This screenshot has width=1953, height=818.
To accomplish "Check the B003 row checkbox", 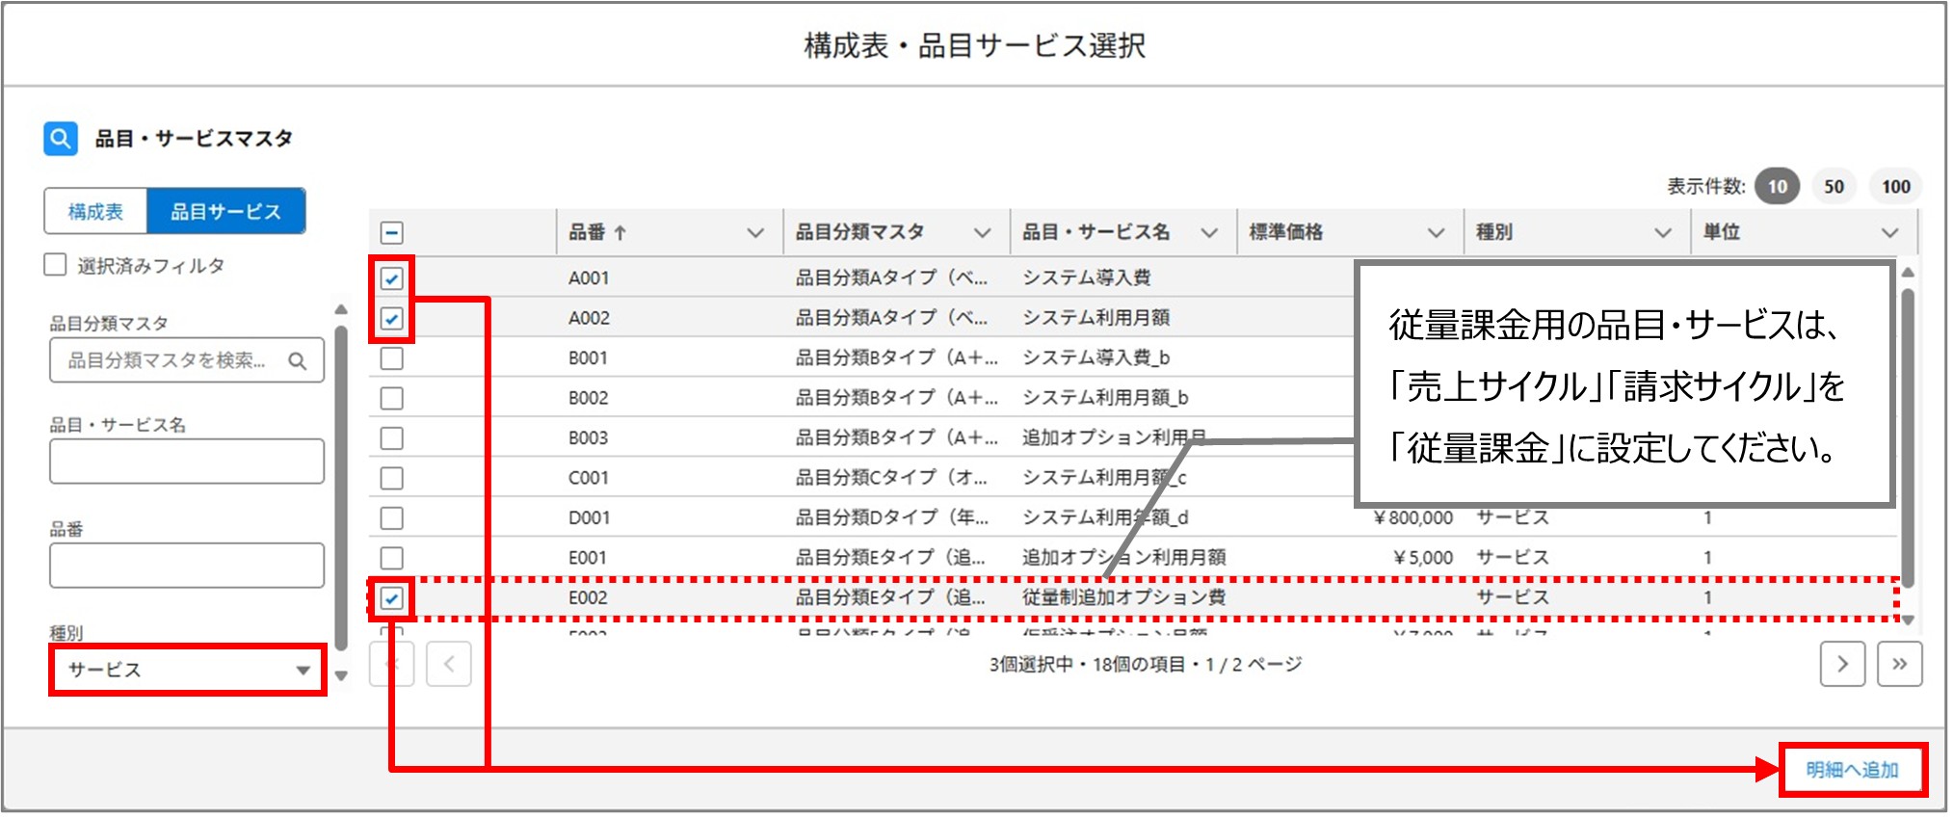I will [x=391, y=438].
